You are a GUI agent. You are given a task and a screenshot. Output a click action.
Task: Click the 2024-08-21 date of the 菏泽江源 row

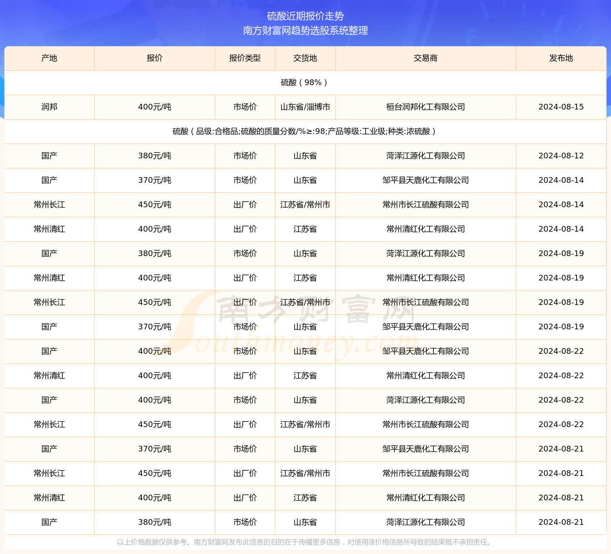click(x=561, y=522)
